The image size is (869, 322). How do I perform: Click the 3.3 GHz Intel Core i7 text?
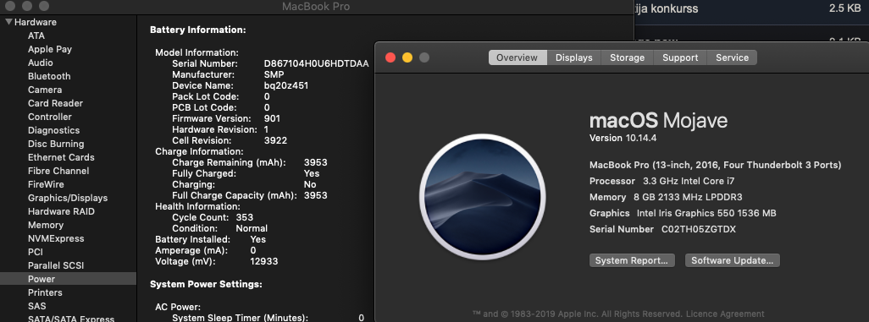[689, 181]
